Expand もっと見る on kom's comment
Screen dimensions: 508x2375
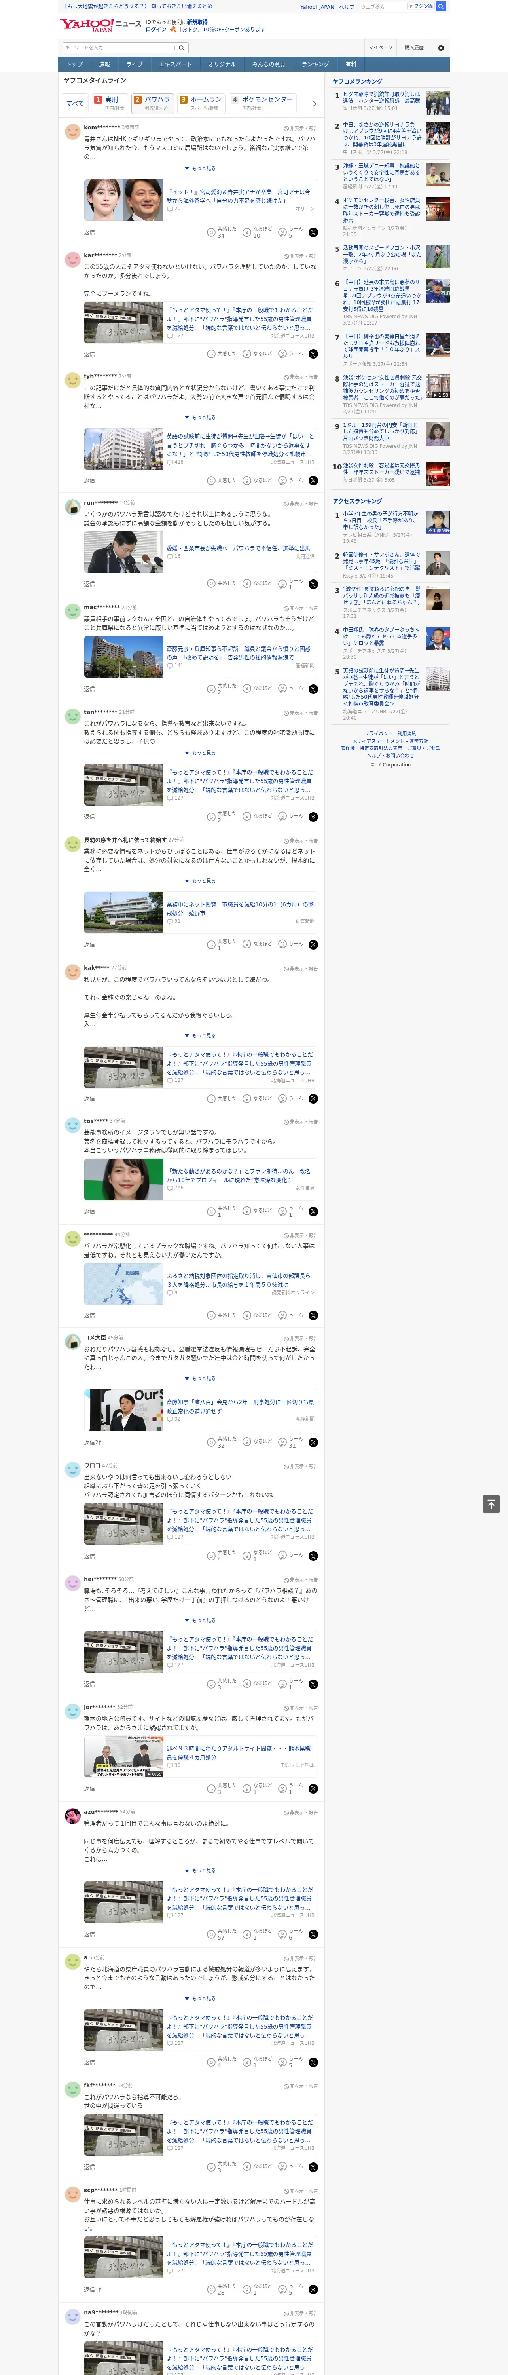click(200, 169)
